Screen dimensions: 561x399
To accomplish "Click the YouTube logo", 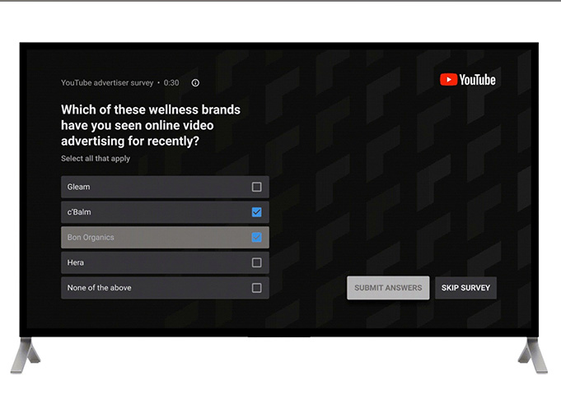I will 468,80.
